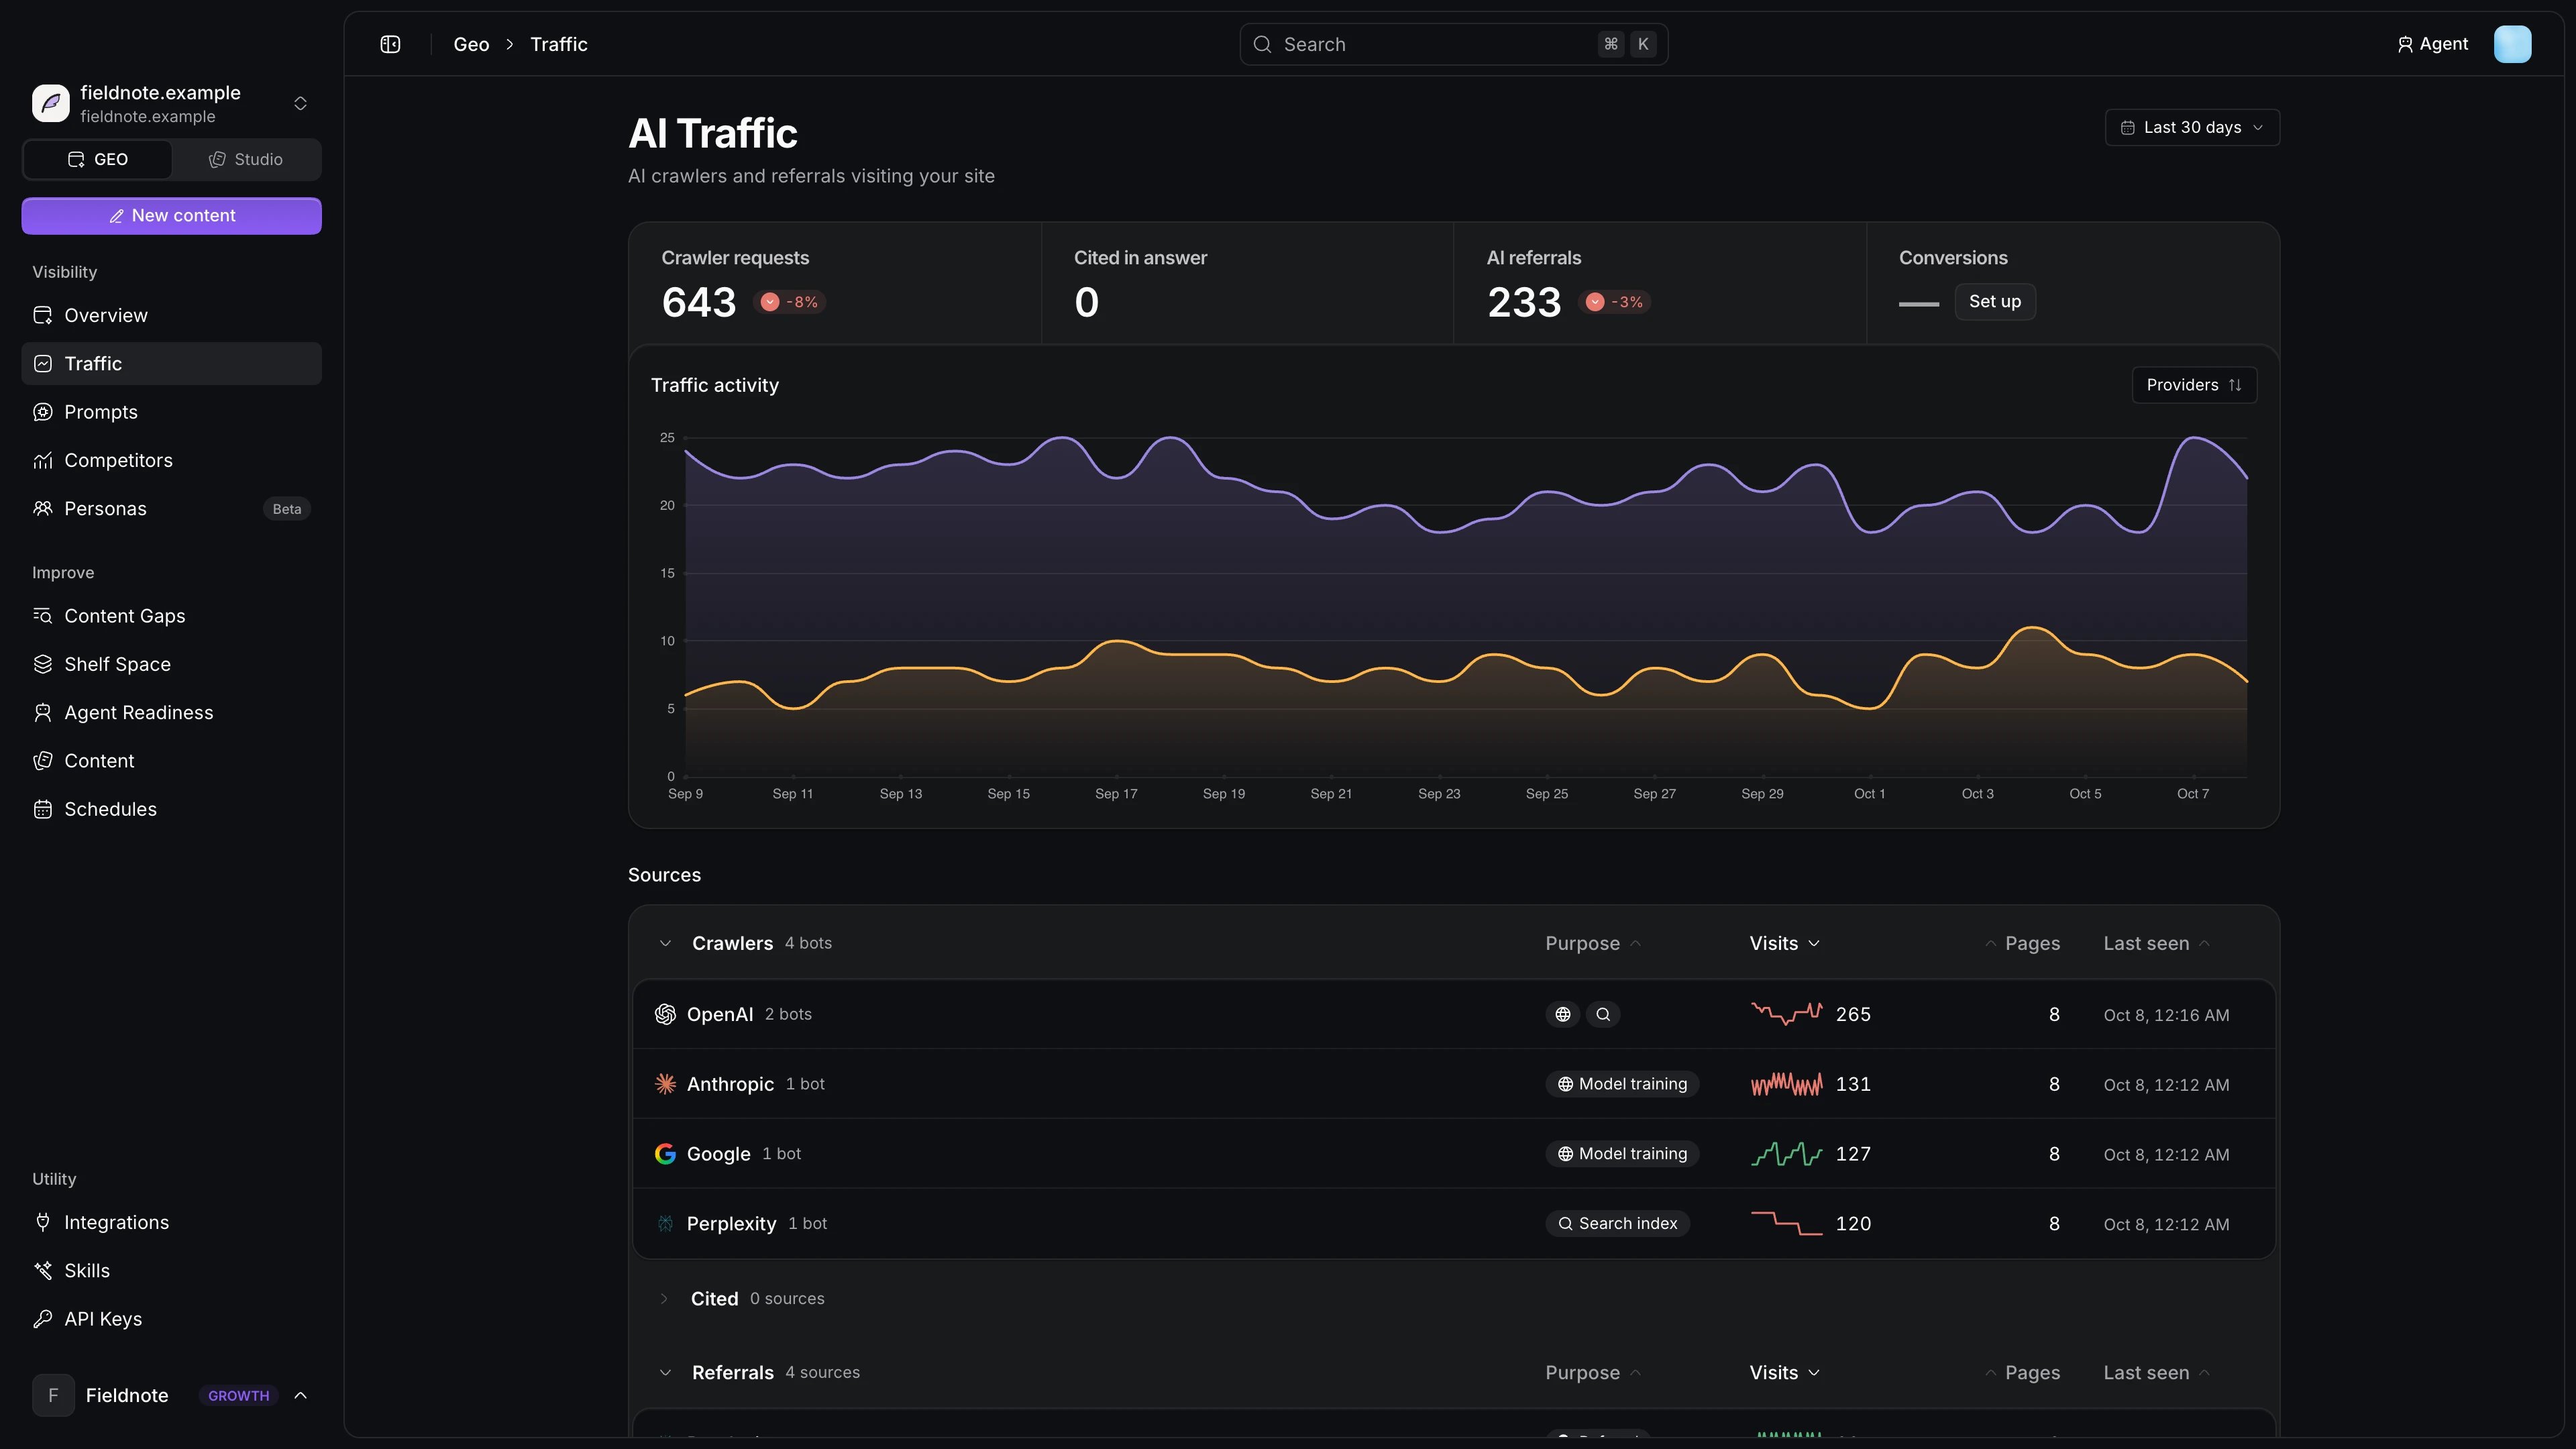
Task: Click the fieldnote.example feather logo
Action: (51, 103)
